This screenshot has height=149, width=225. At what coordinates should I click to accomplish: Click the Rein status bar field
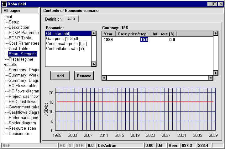(x=174, y=146)
